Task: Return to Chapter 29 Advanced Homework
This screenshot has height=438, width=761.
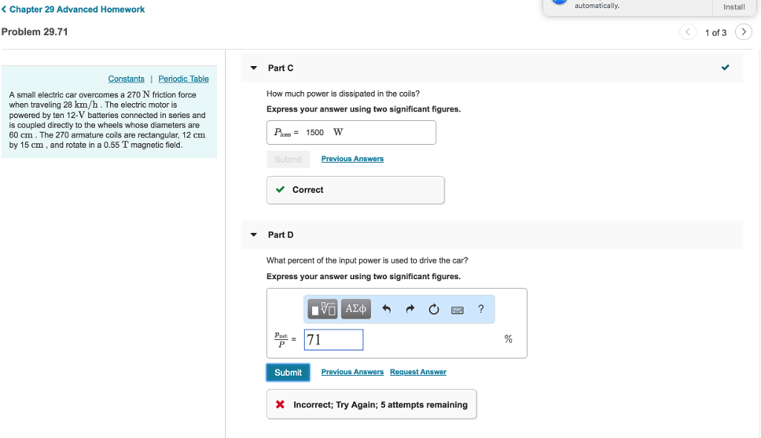Action: 73,10
